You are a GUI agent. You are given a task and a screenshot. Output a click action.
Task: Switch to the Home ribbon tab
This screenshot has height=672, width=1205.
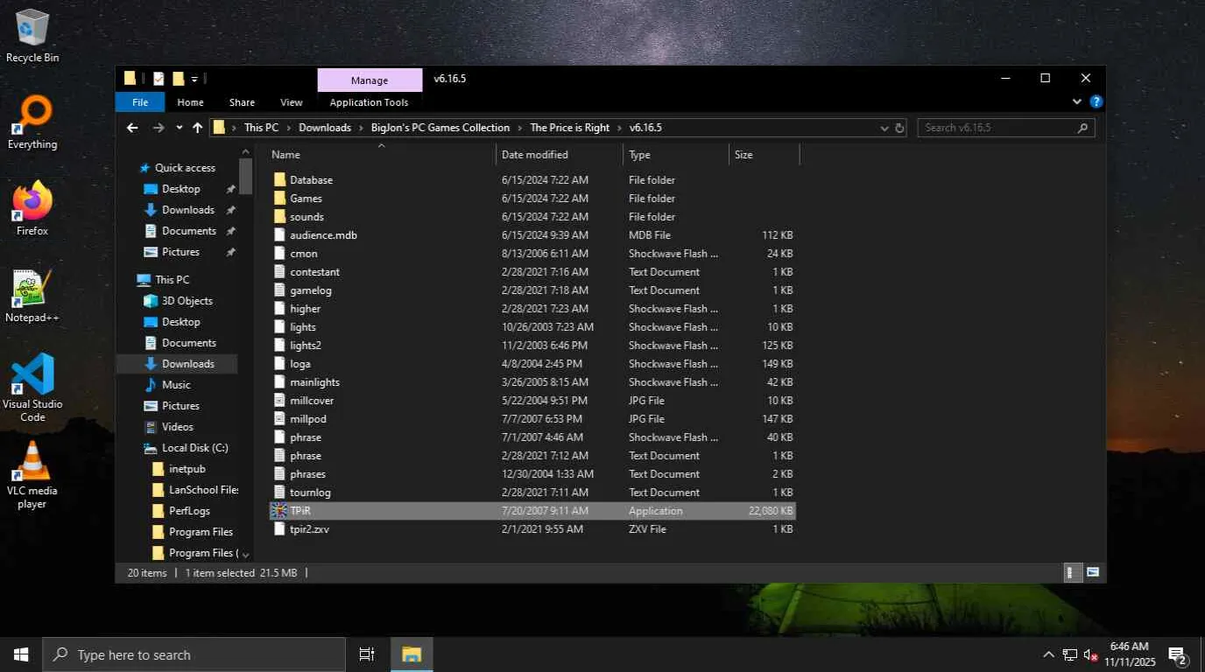pyautogui.click(x=190, y=102)
